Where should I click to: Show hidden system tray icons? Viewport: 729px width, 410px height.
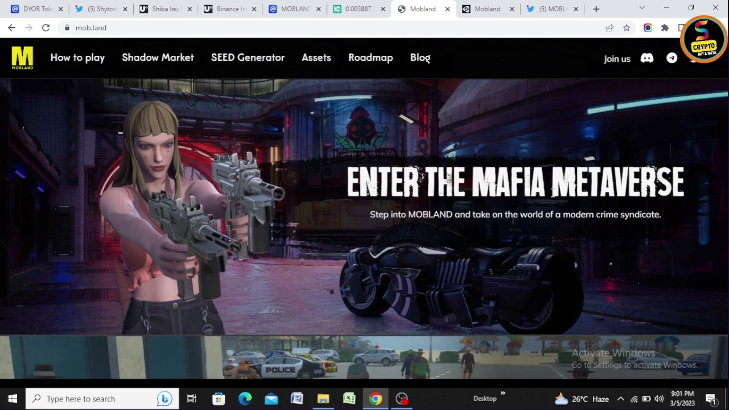pyautogui.click(x=620, y=399)
